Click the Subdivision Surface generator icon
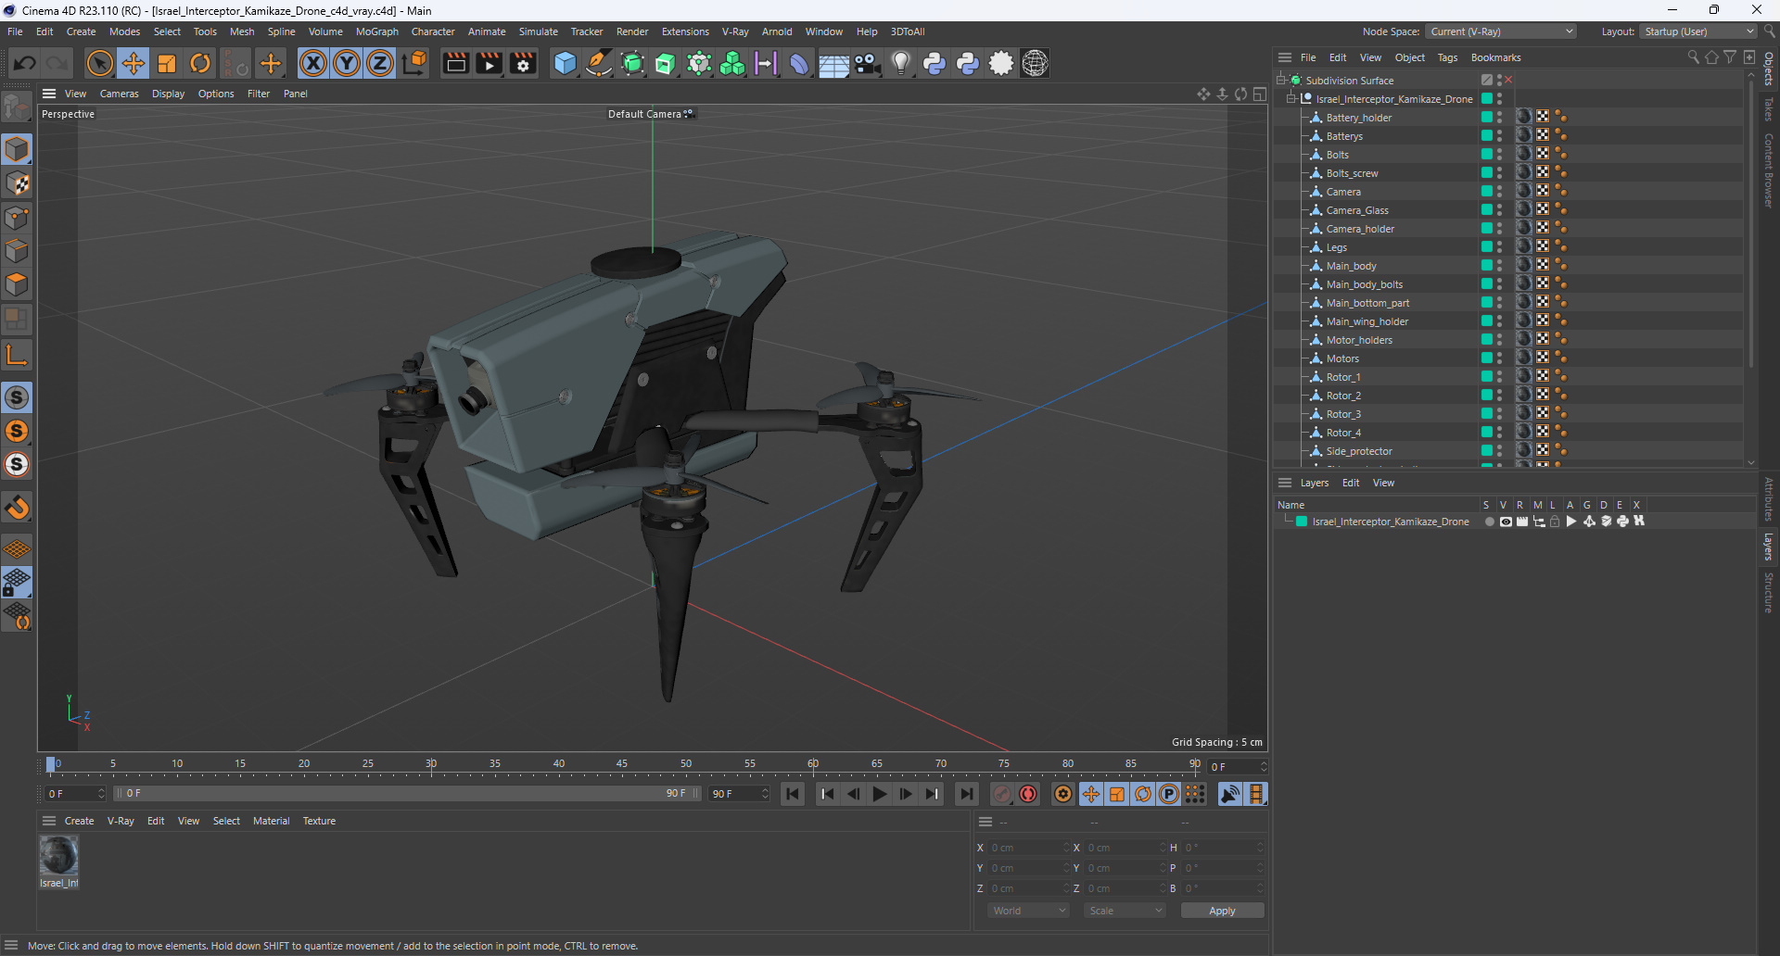1780x956 pixels. 632,63
